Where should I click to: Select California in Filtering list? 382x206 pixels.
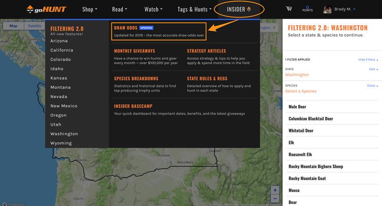(61, 50)
